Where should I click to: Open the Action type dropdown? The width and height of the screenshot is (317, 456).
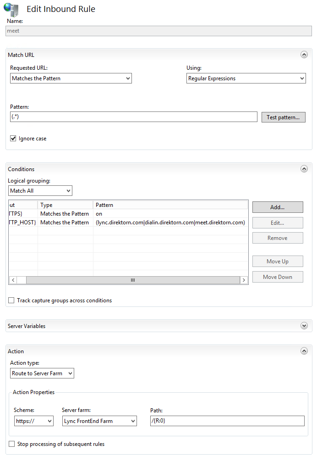point(42,373)
